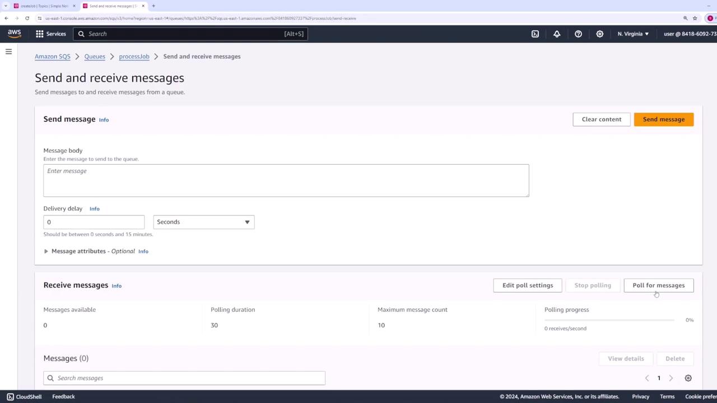Open the Info link beside Receive messages
This screenshot has width=717, height=403.
click(x=116, y=286)
